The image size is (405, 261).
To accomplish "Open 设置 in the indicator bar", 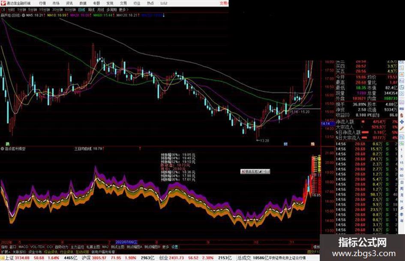I will click(x=174, y=247).
